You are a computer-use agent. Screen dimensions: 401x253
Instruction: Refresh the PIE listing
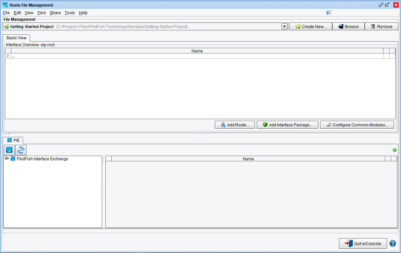point(21,150)
